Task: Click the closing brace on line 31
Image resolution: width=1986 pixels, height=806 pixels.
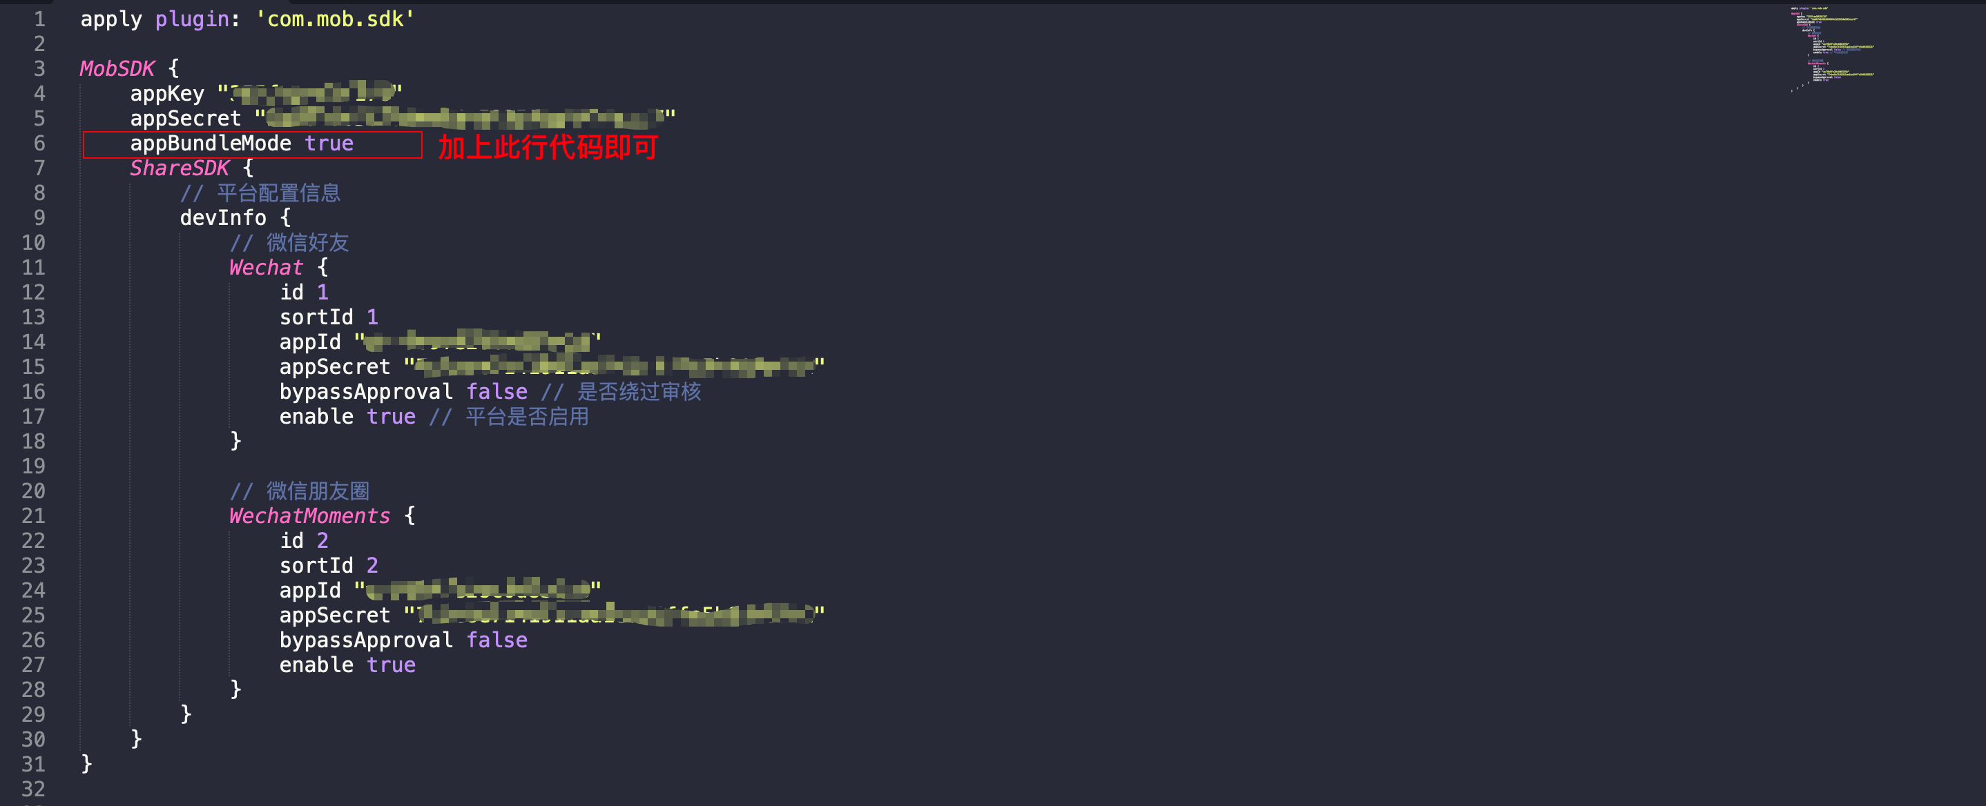Action: click(86, 764)
